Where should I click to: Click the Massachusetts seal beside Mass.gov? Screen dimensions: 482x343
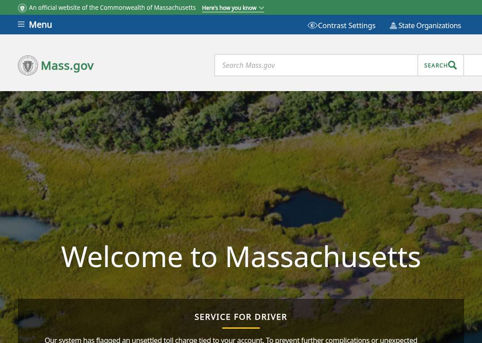pos(28,65)
